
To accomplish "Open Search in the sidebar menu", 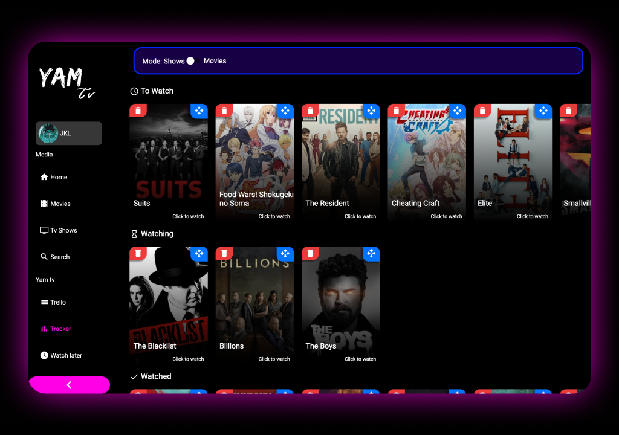I will point(60,257).
